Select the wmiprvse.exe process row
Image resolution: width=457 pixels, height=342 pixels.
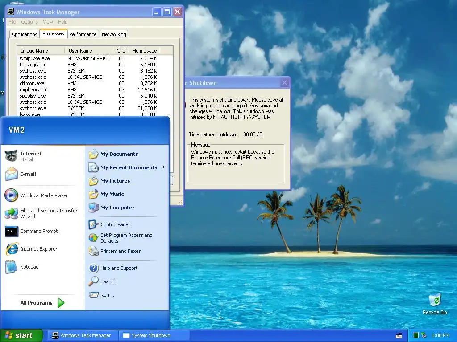[x=95, y=58]
